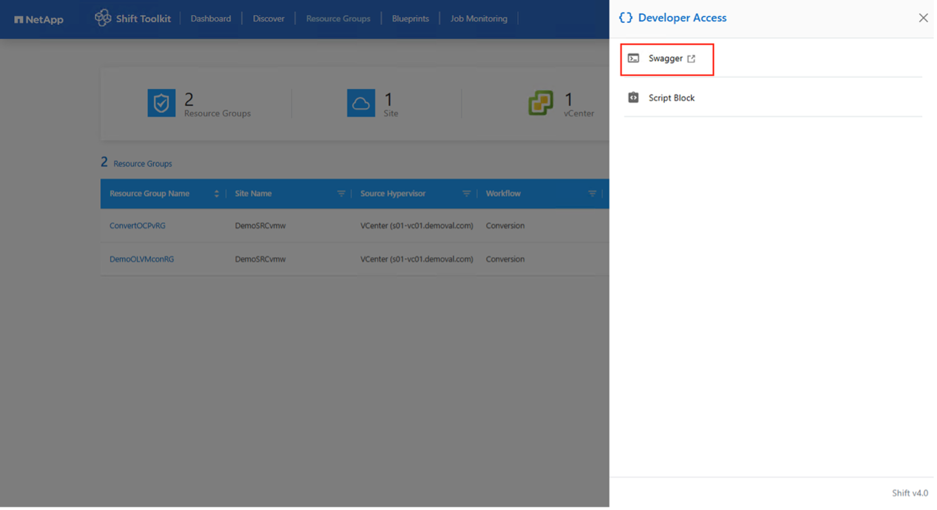Open the Blueprints section
This screenshot has width=937, height=510.
pos(410,18)
